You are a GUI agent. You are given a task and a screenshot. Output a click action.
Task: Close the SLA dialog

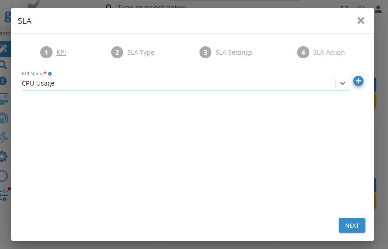[x=361, y=21]
